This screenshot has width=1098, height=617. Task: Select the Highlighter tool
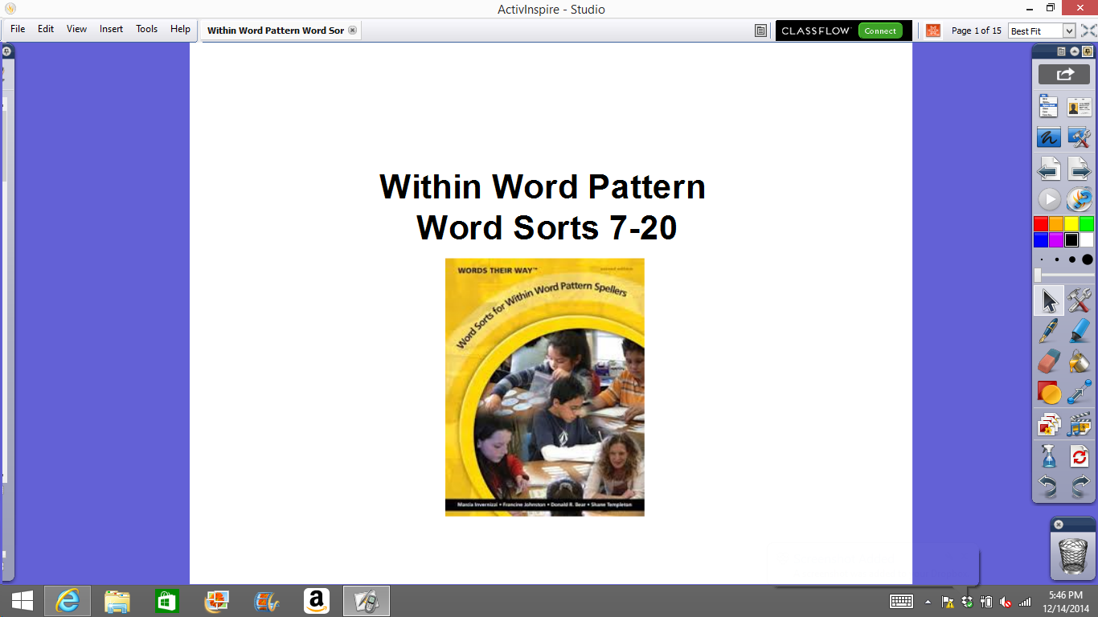click(x=1079, y=331)
